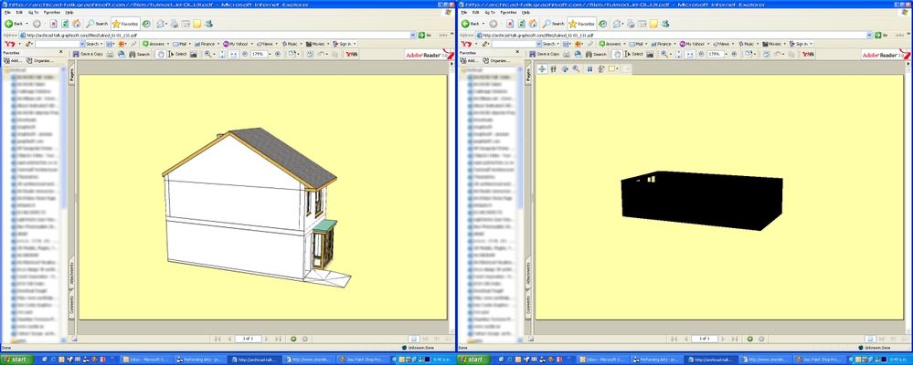Choose Select tool in left Adobe Reader
This screenshot has height=365, width=913.
click(177, 54)
